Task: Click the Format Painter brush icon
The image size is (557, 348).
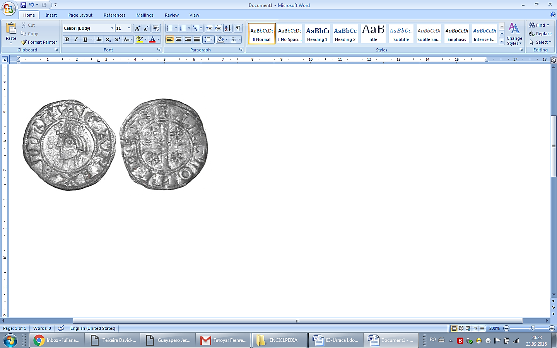Action: 24,42
